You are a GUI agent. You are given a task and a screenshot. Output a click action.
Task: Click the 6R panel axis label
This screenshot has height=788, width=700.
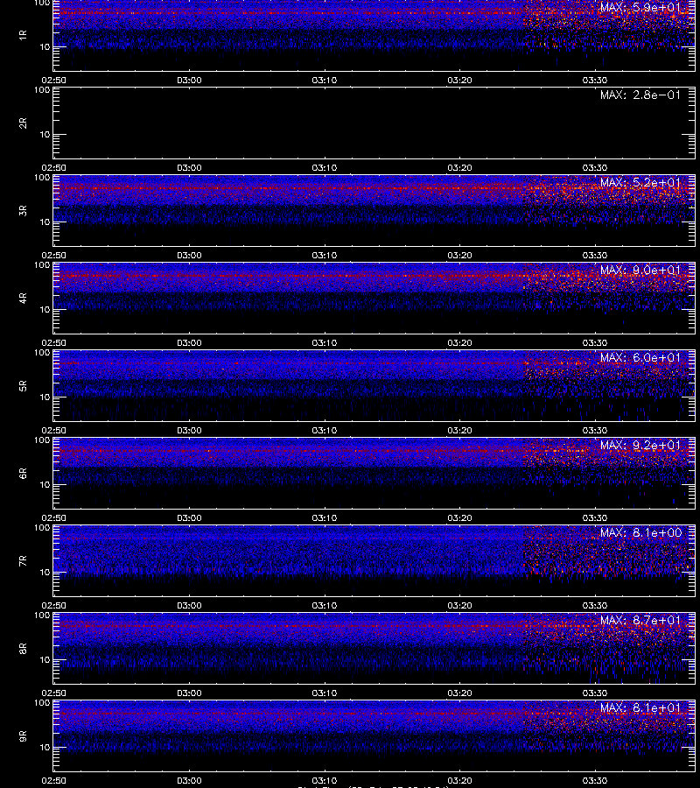tap(23, 473)
